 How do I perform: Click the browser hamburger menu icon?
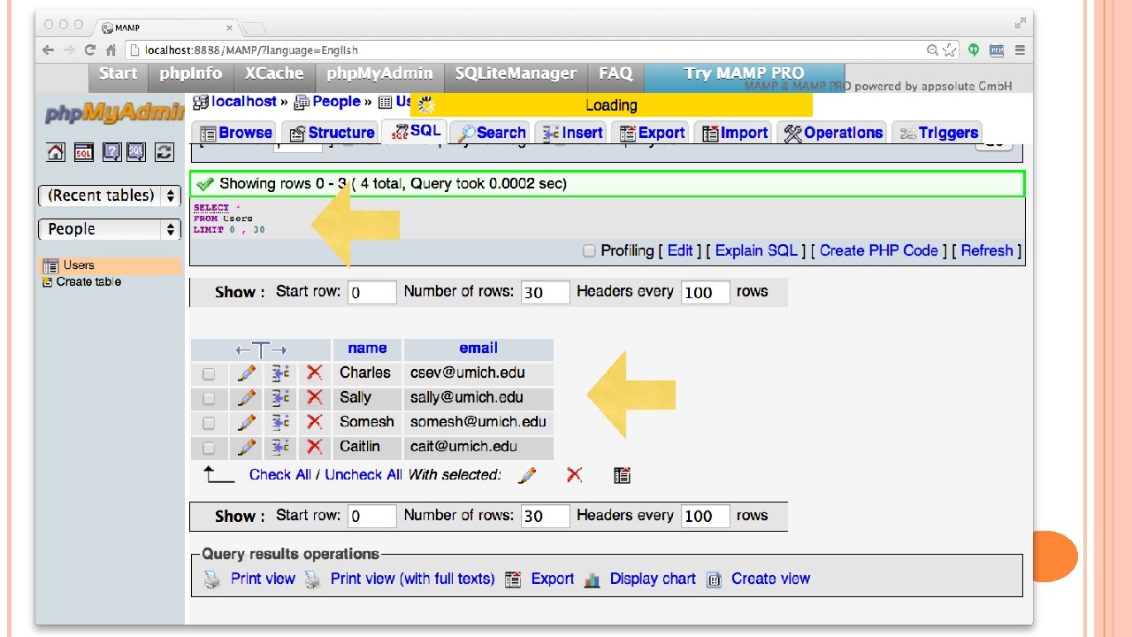click(x=1021, y=50)
